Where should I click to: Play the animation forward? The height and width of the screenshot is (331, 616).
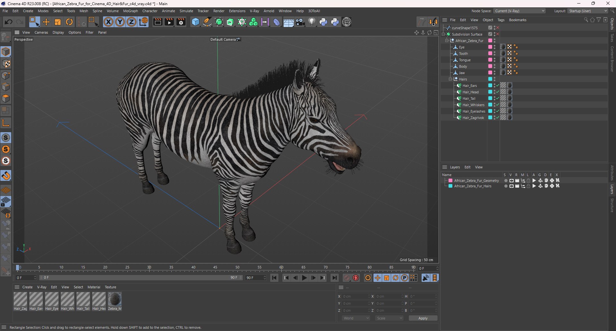coord(304,278)
